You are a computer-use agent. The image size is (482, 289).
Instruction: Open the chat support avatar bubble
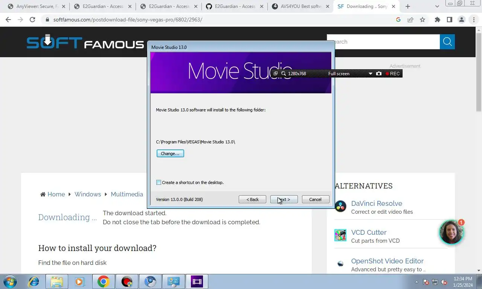(451, 232)
